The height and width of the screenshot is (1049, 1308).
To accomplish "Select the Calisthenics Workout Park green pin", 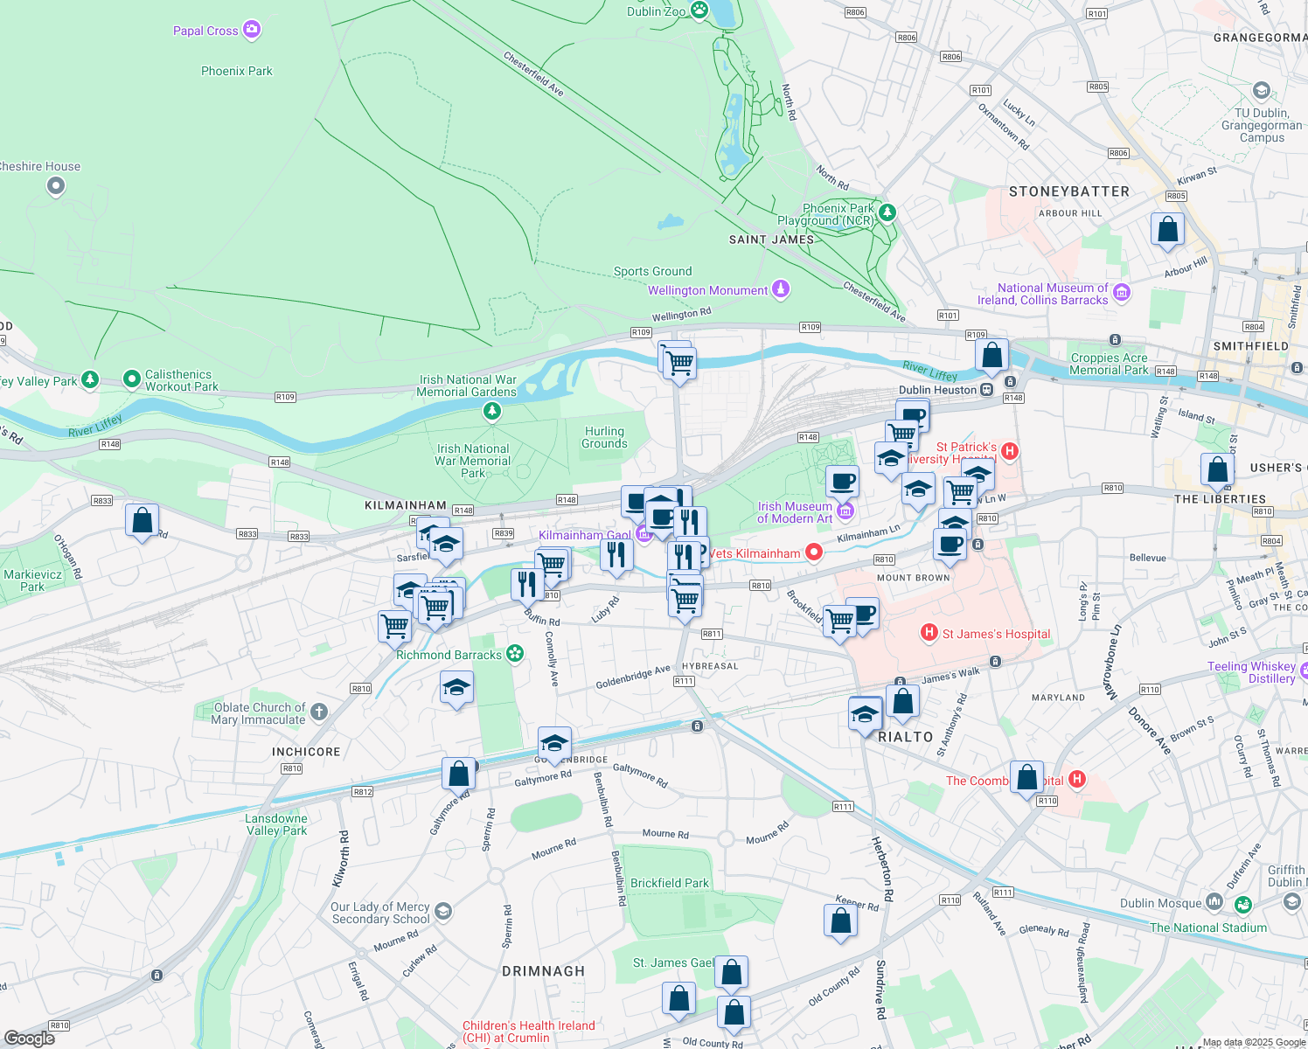I will pyautogui.click(x=132, y=379).
